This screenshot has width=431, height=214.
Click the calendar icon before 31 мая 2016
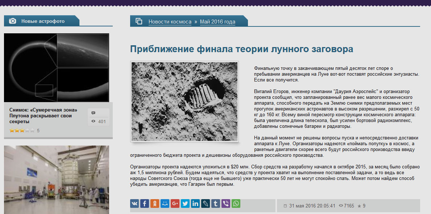coord(285,206)
